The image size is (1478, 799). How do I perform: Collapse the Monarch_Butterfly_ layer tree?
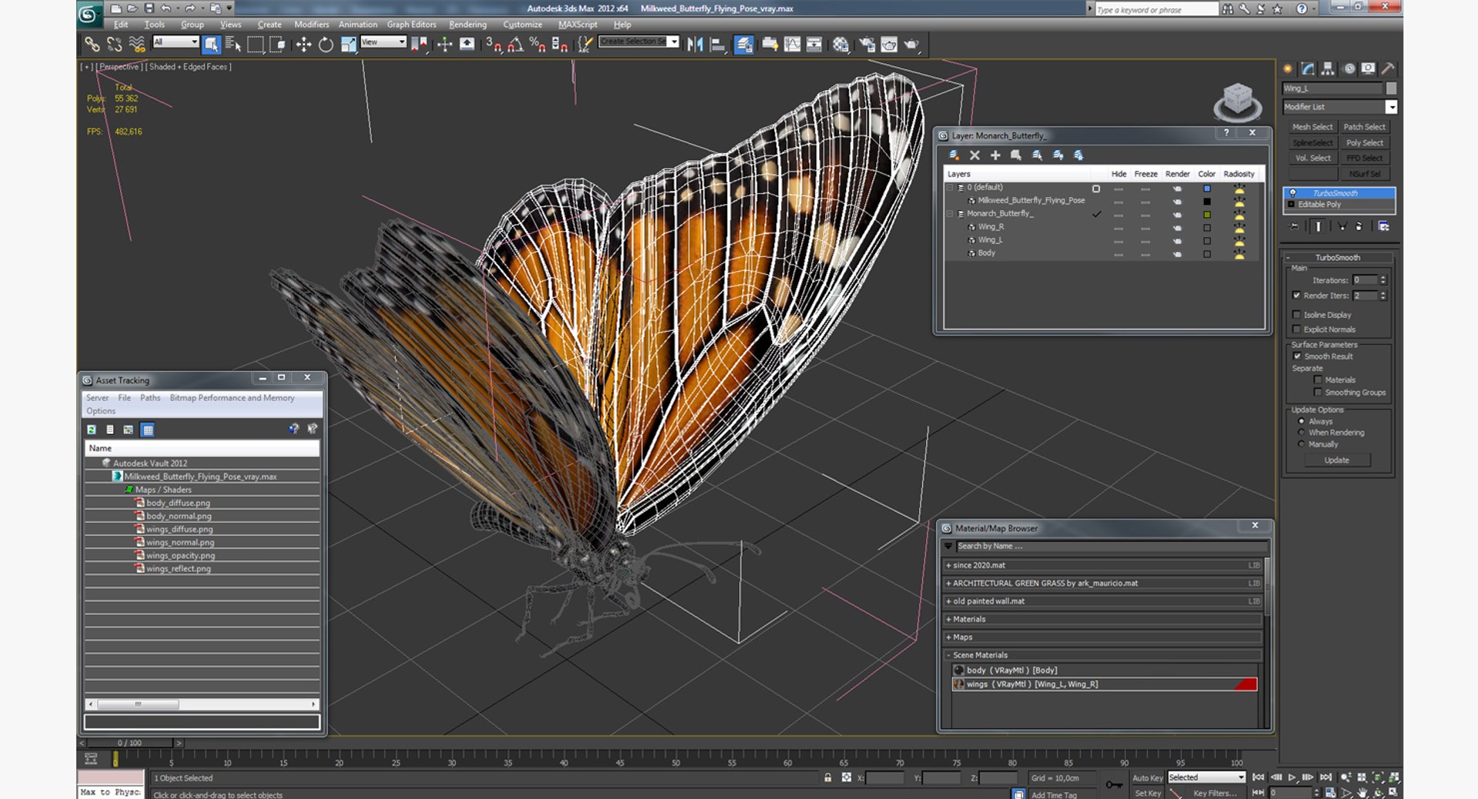[x=950, y=214]
